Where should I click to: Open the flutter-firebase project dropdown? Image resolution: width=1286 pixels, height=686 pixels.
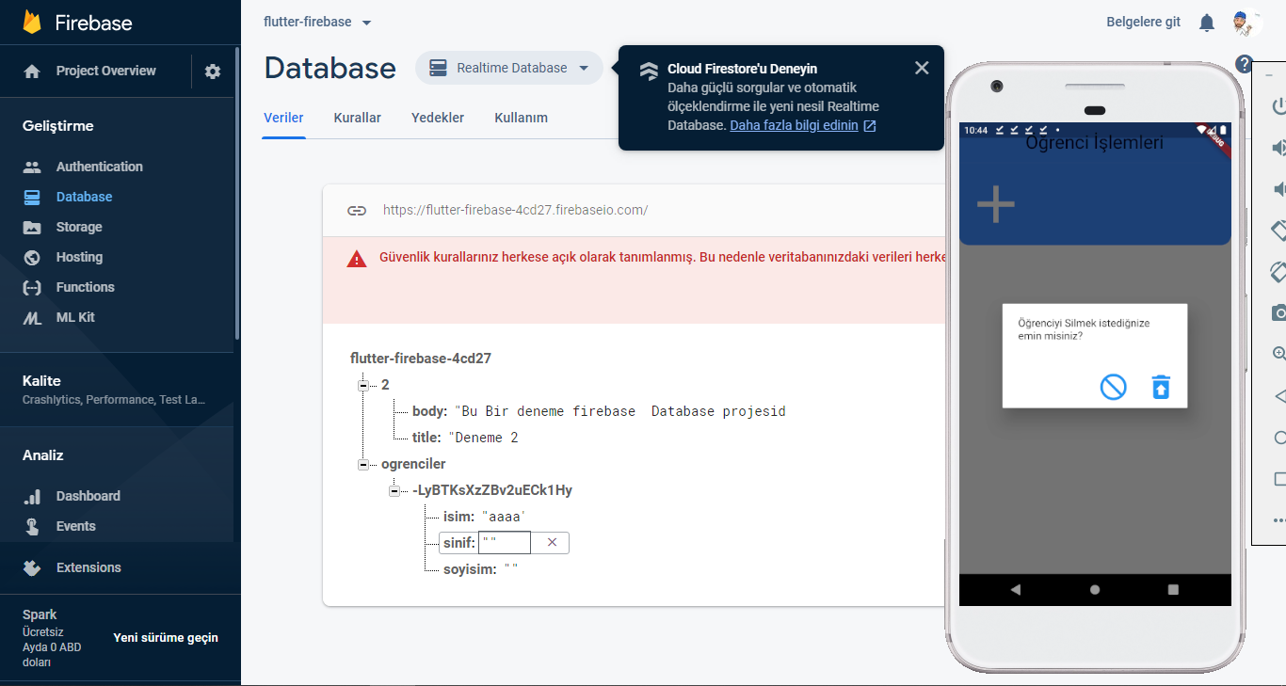click(317, 22)
